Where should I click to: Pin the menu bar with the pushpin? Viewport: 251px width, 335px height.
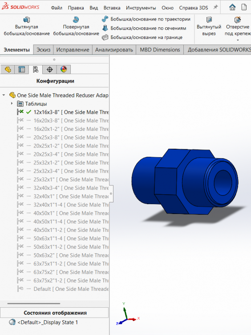pos(216,7)
